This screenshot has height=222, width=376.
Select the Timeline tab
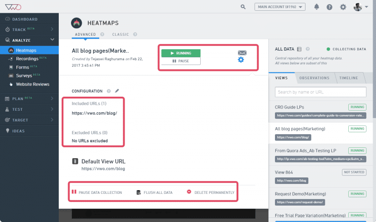[x=348, y=78]
